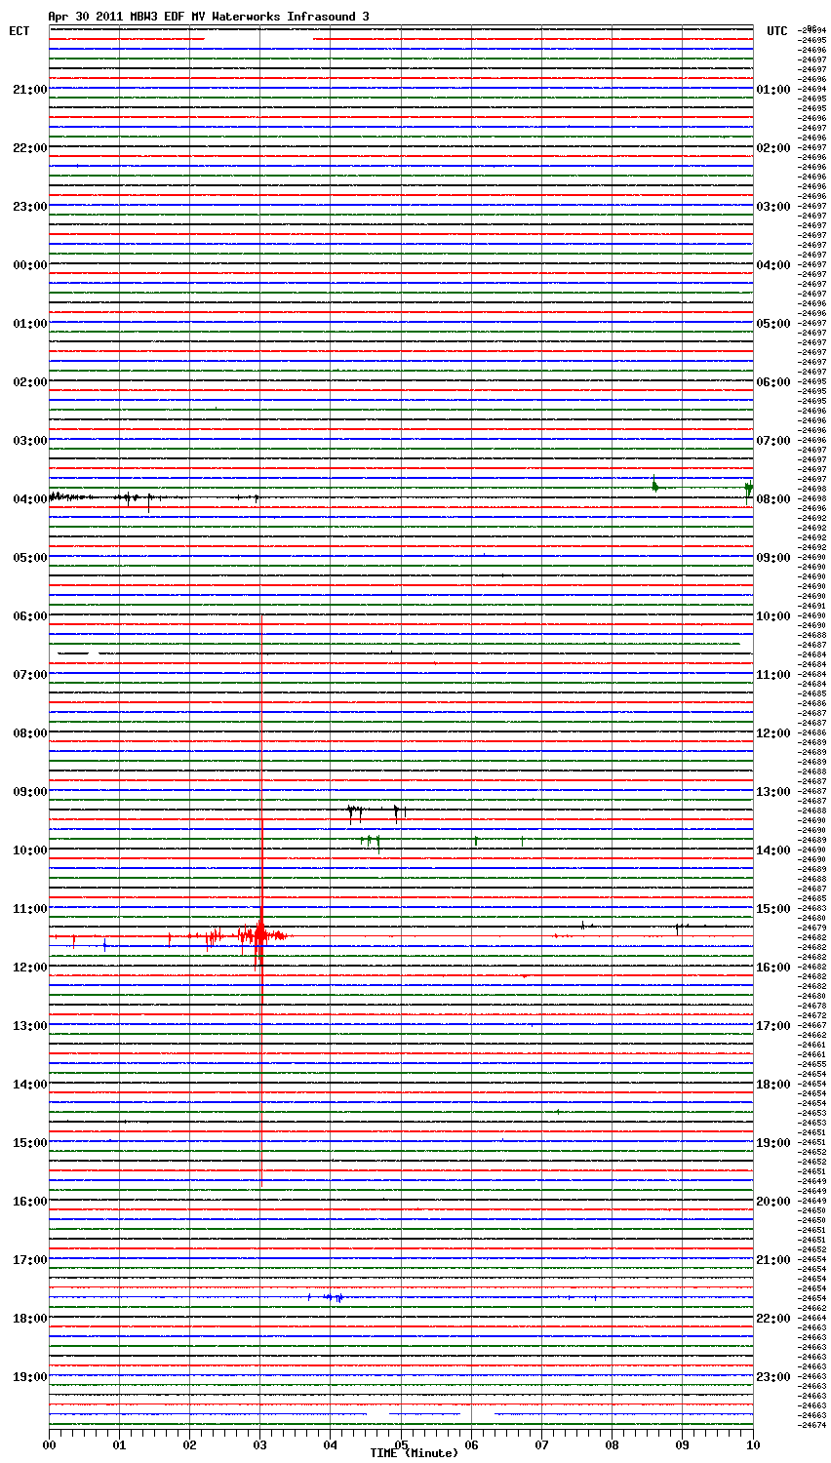Click the green bursts before 10:00 ECT near minute 4.5

pyautogui.click(x=370, y=842)
